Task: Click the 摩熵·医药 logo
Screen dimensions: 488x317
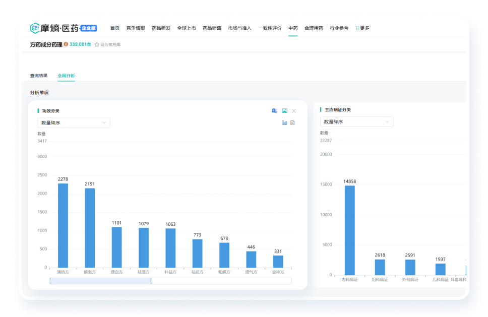Action: tap(54, 28)
